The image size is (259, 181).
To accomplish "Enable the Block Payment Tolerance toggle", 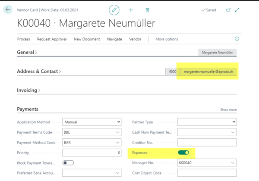I will point(68,162).
